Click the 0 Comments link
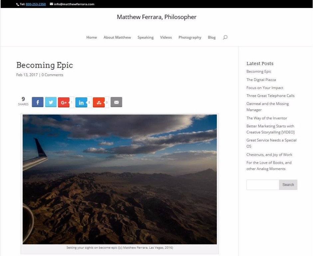 (52, 75)
